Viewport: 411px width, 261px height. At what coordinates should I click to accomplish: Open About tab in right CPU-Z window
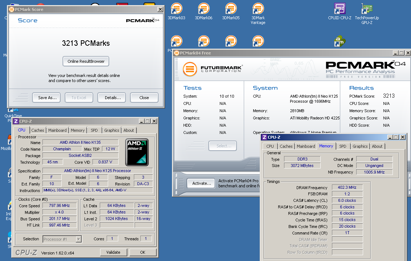pyautogui.click(x=377, y=146)
